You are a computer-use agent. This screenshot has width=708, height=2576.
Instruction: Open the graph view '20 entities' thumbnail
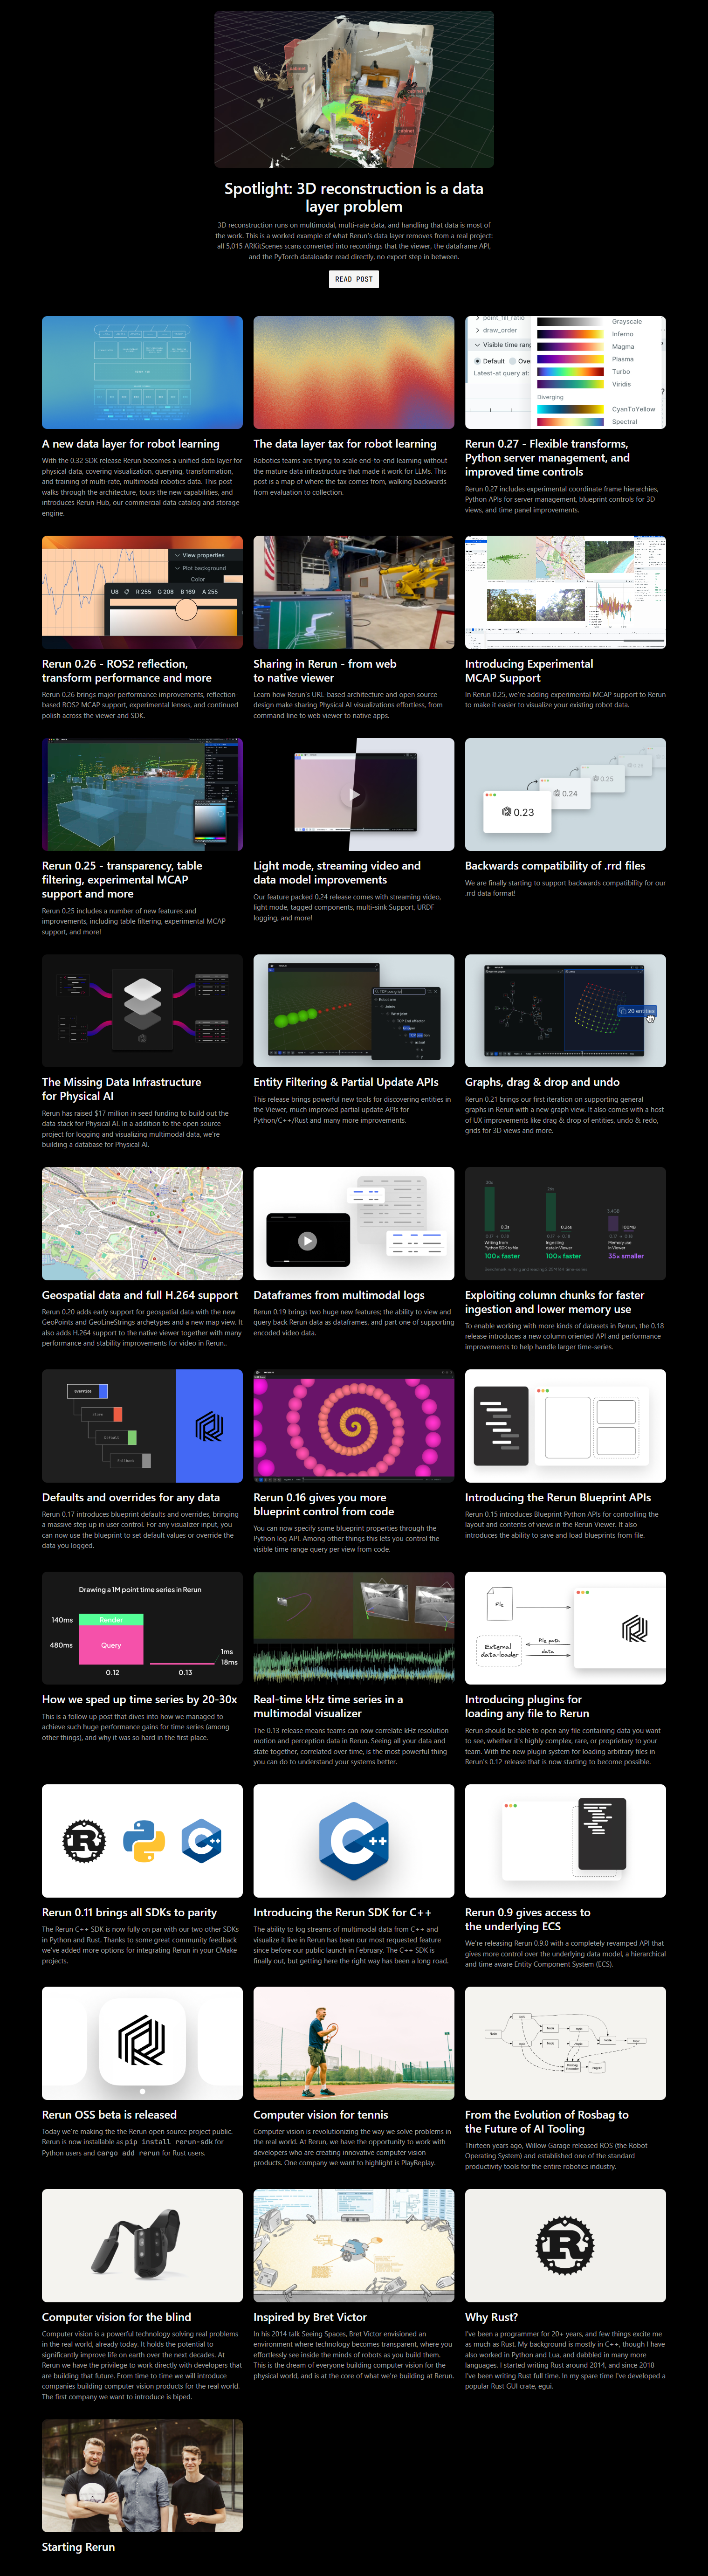pos(565,1010)
